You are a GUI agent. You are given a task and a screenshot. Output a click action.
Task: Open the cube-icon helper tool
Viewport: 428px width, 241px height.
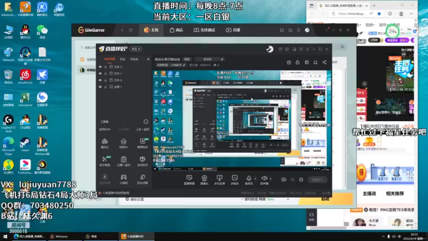point(142,161)
